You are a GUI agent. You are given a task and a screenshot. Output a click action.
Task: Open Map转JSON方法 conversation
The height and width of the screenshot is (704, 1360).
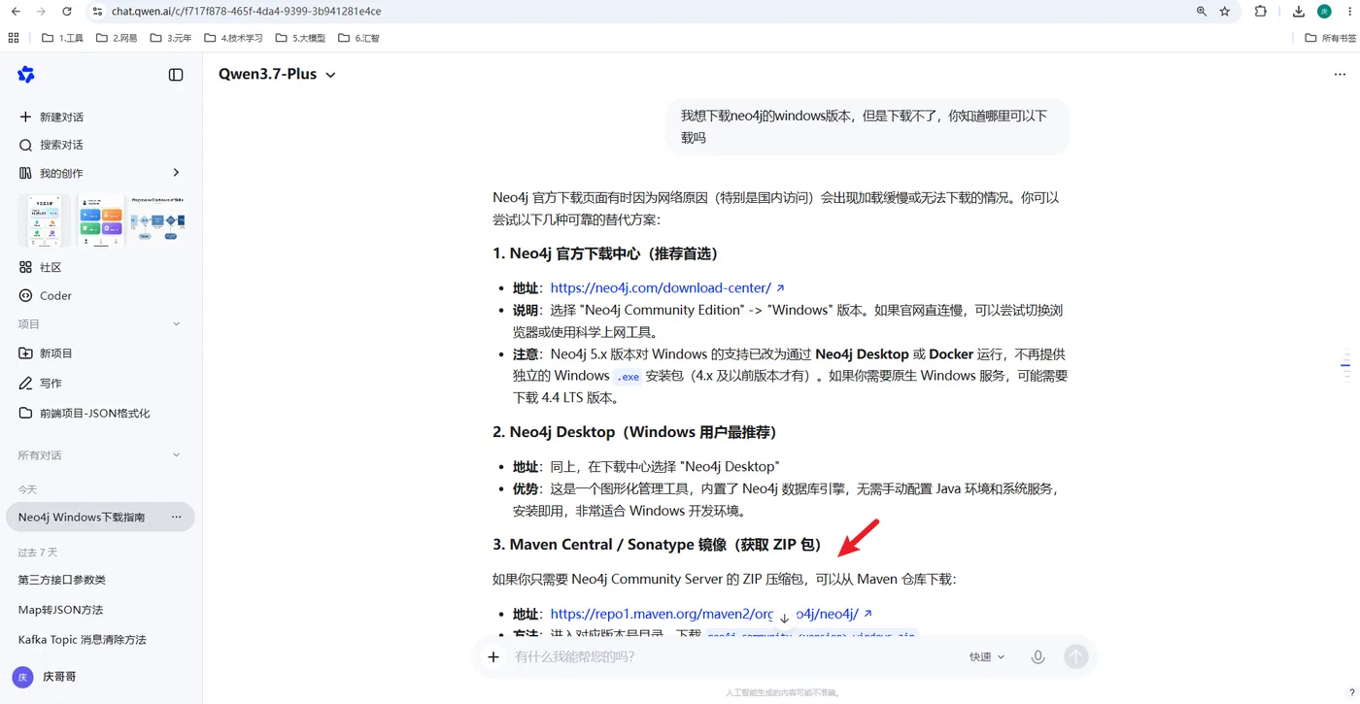(x=60, y=610)
